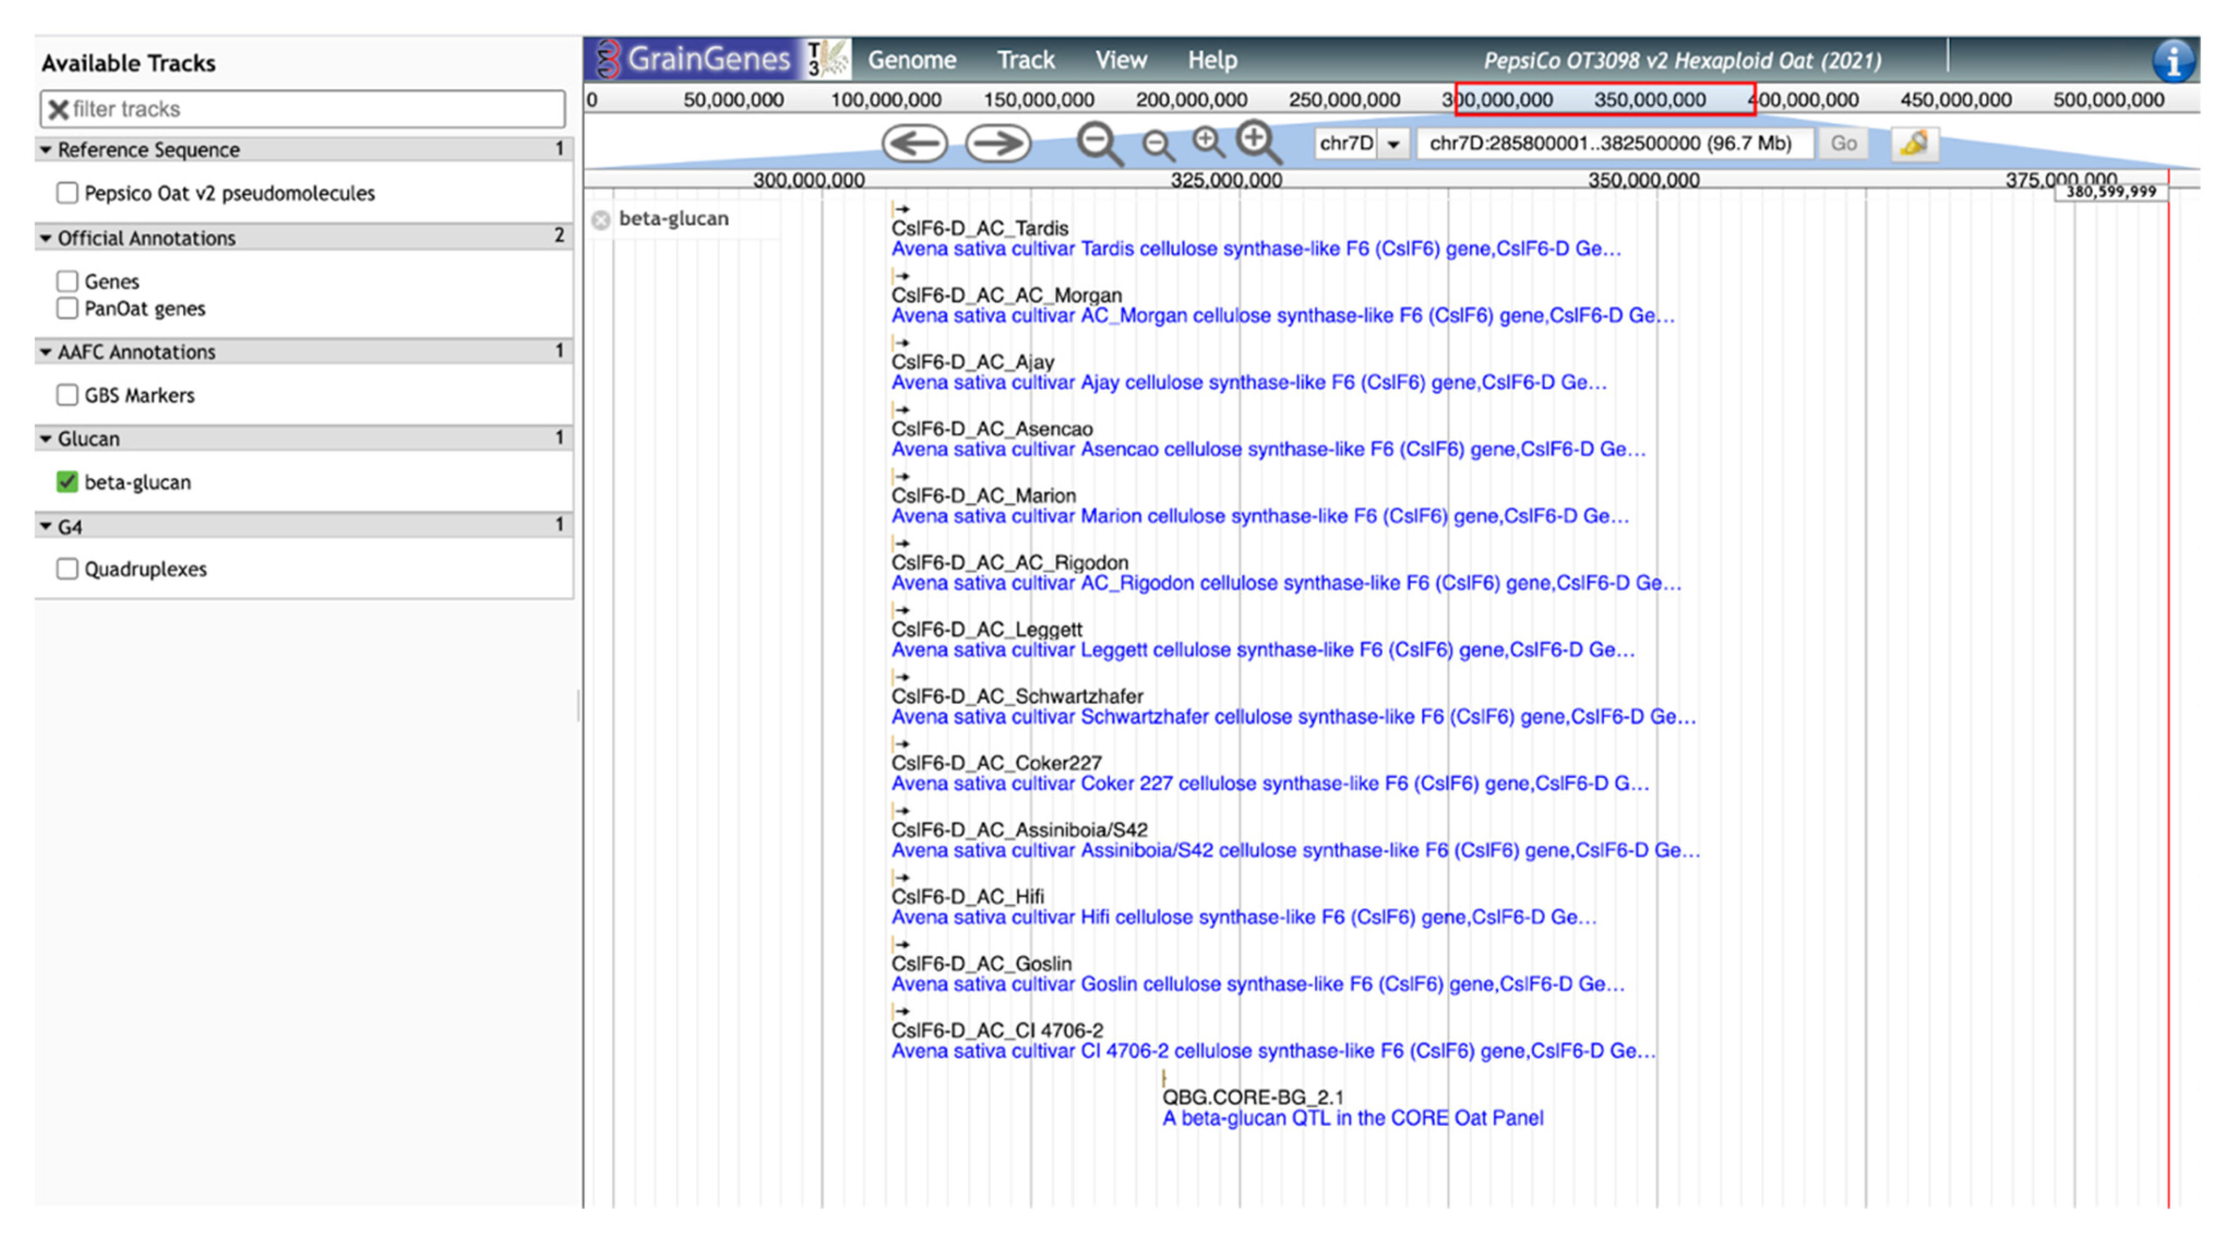Click the large zoom out magnifier
This screenshot has width=2231, height=1246.
pyautogui.click(x=1098, y=142)
